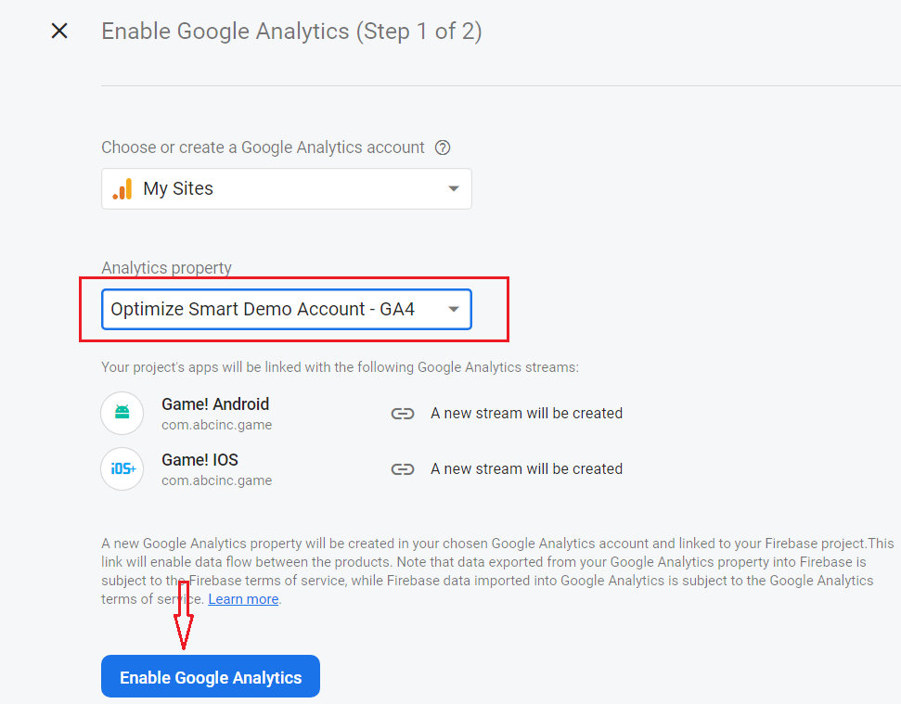Click link icon for Game! IOS stream
The height and width of the screenshot is (704, 901).
click(402, 469)
